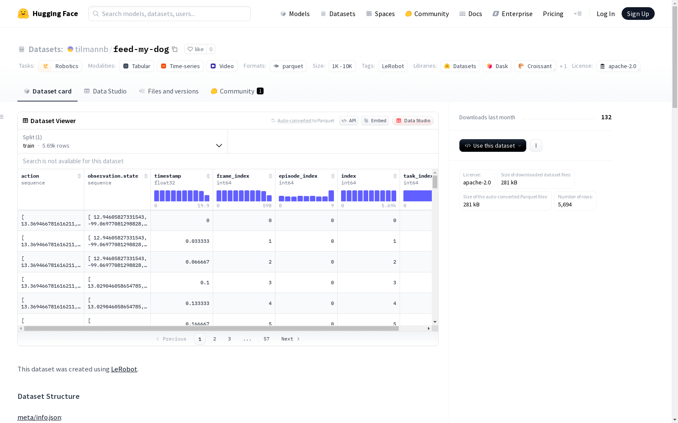This screenshot has width=678, height=423.
Task: Click the Embed button
Action: pyautogui.click(x=375, y=121)
